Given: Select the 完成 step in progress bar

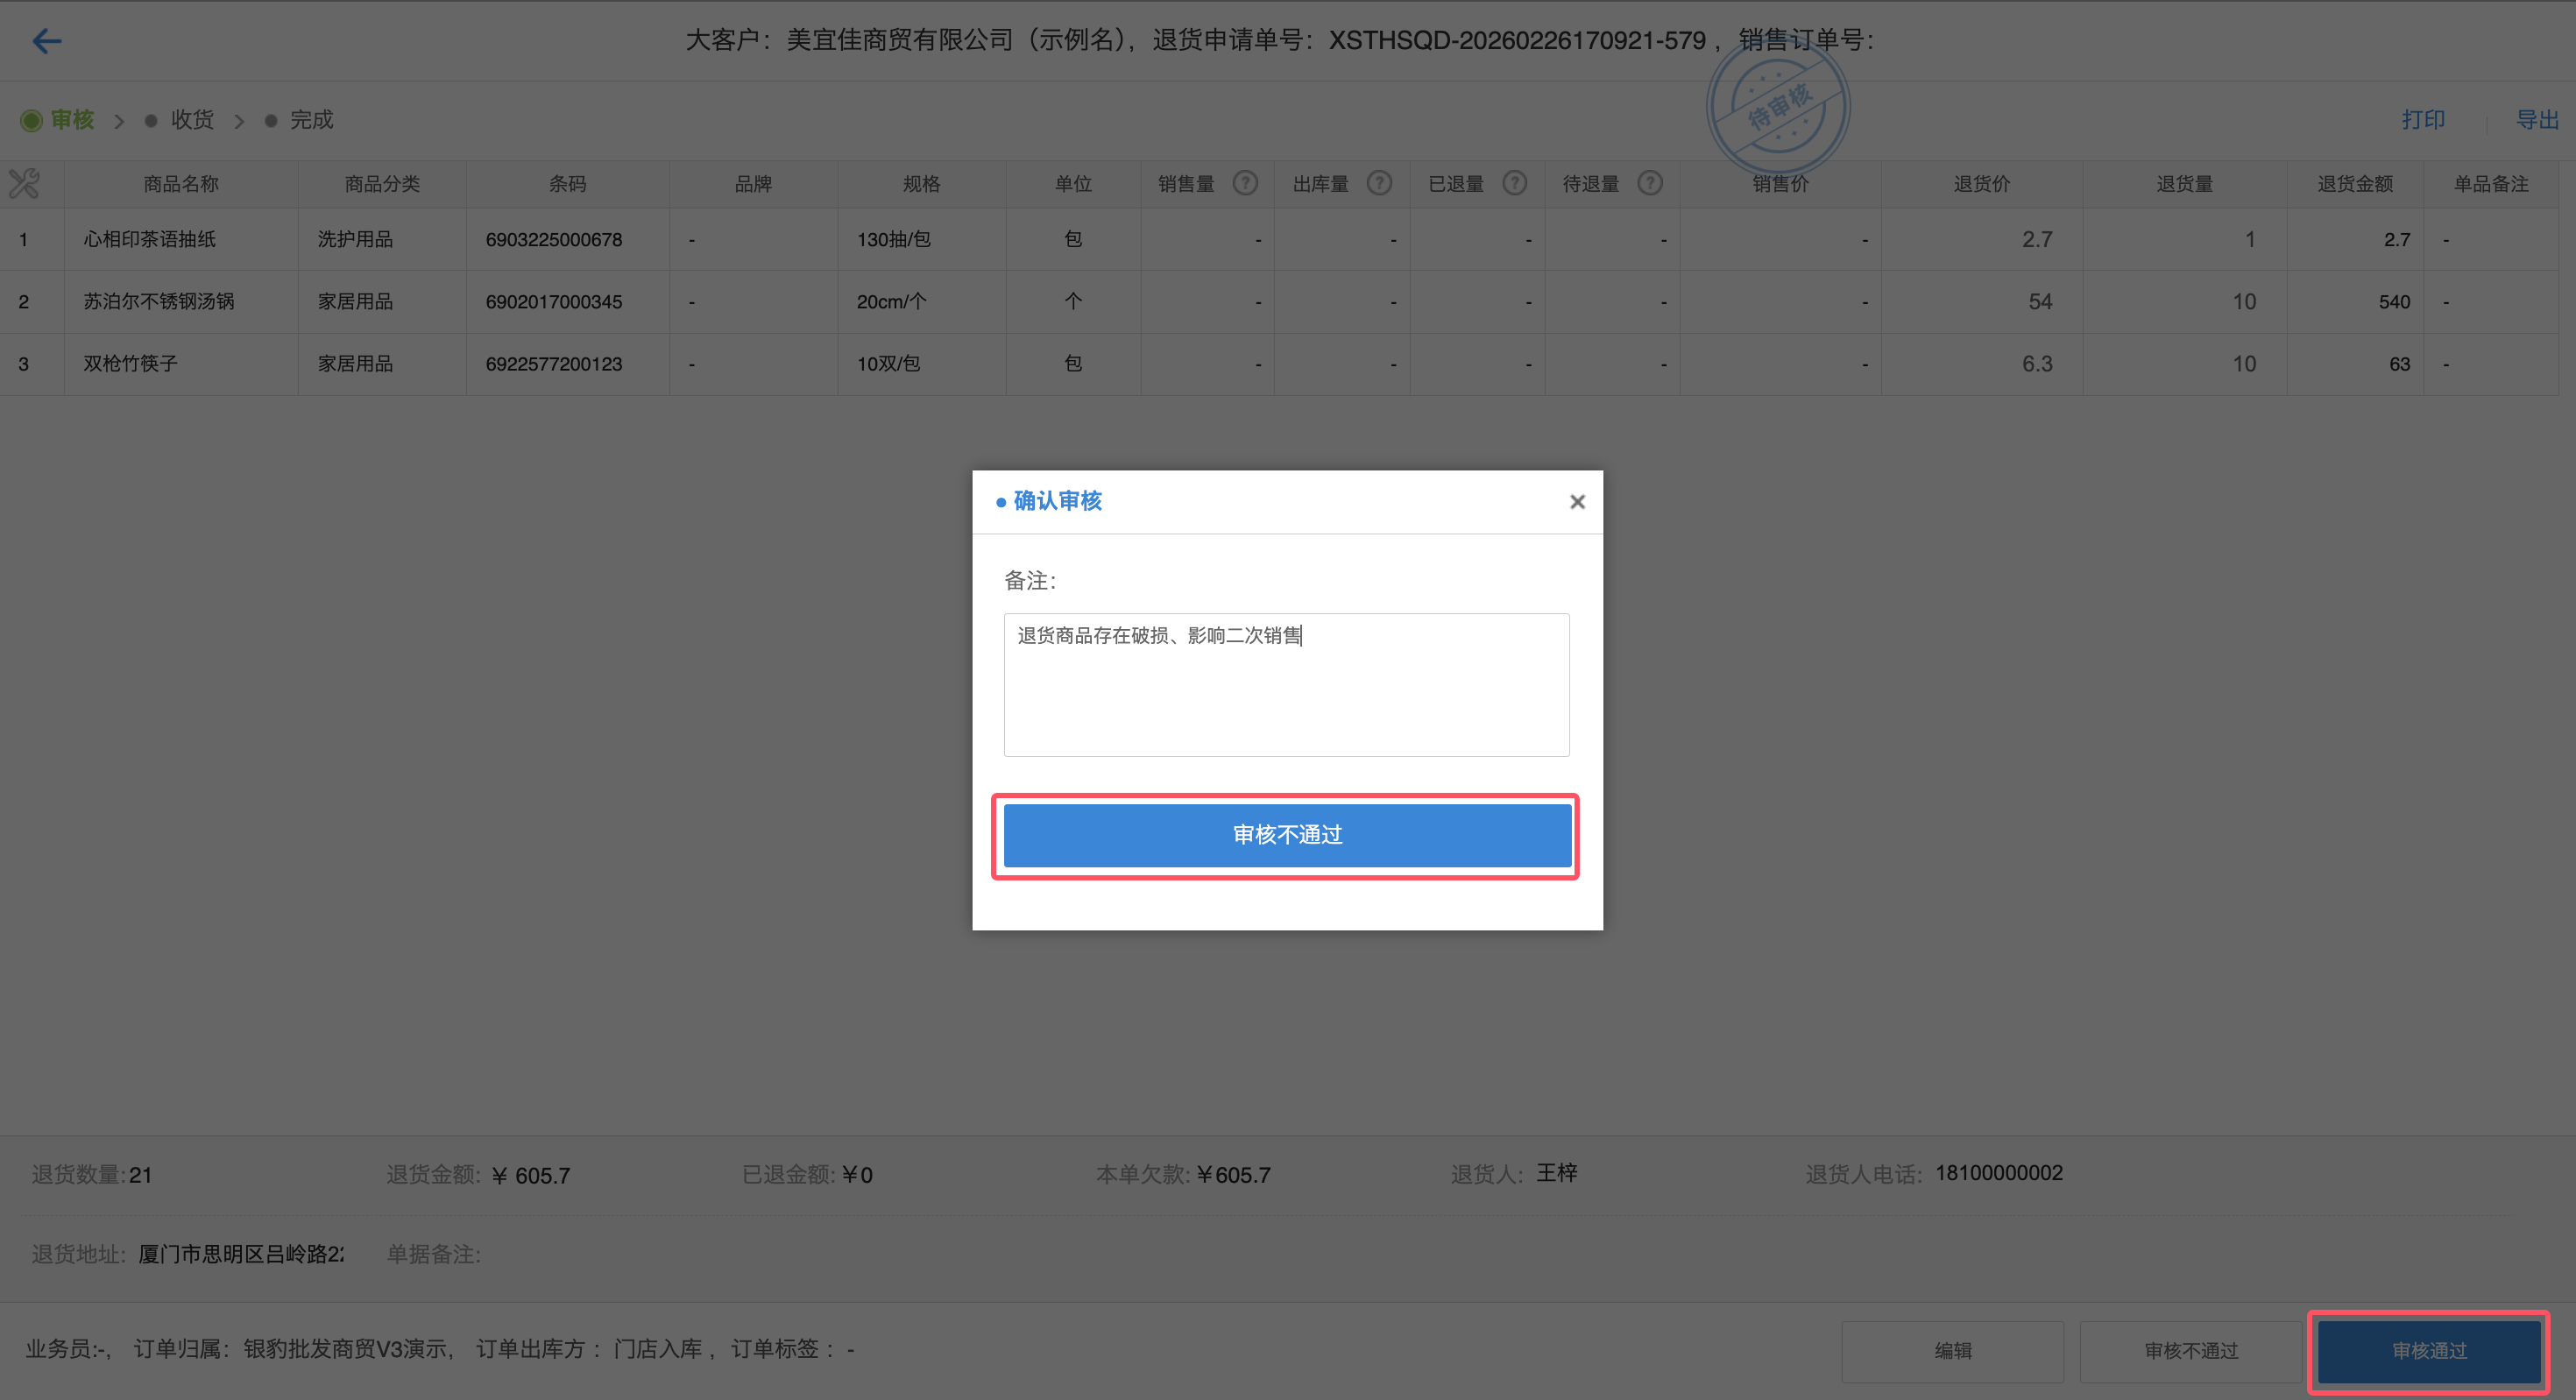Looking at the screenshot, I should (x=311, y=120).
